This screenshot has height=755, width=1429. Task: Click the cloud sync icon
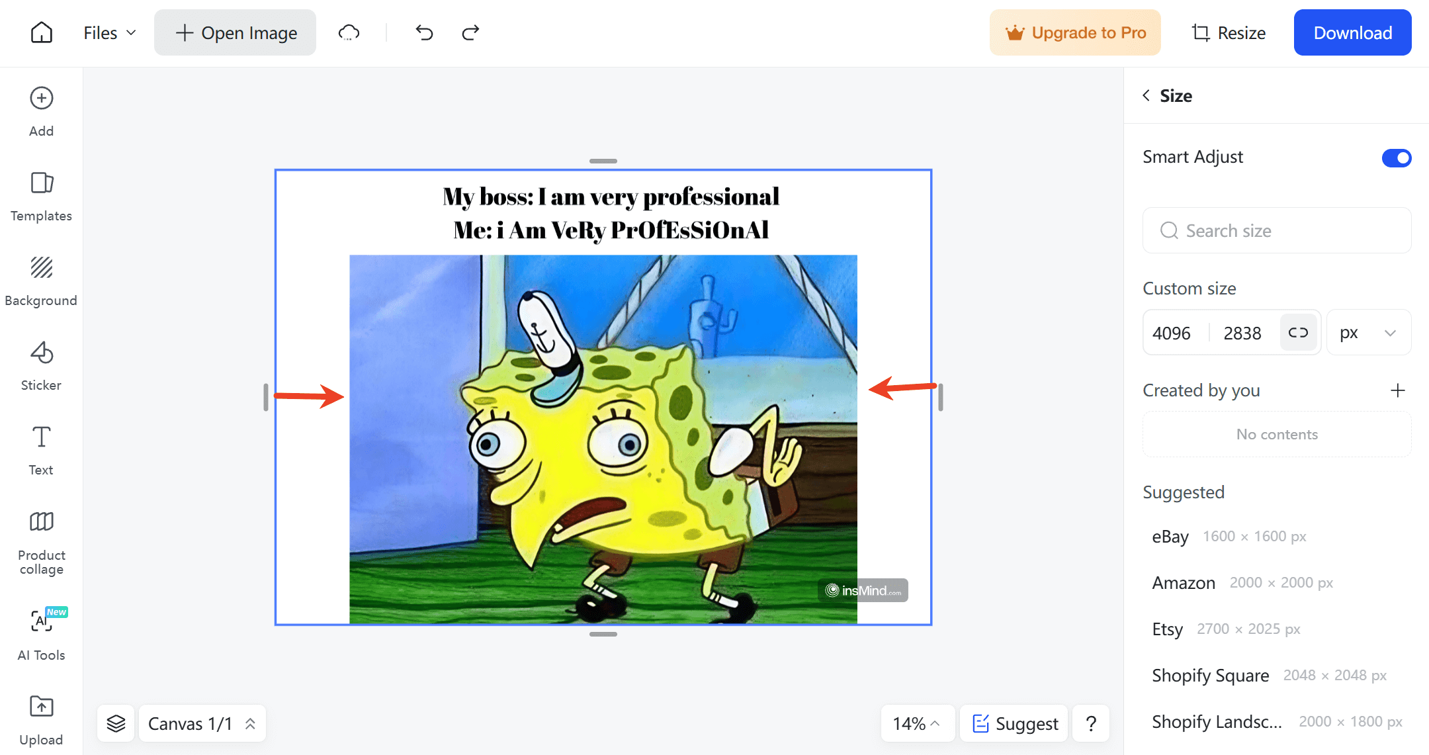click(x=349, y=32)
